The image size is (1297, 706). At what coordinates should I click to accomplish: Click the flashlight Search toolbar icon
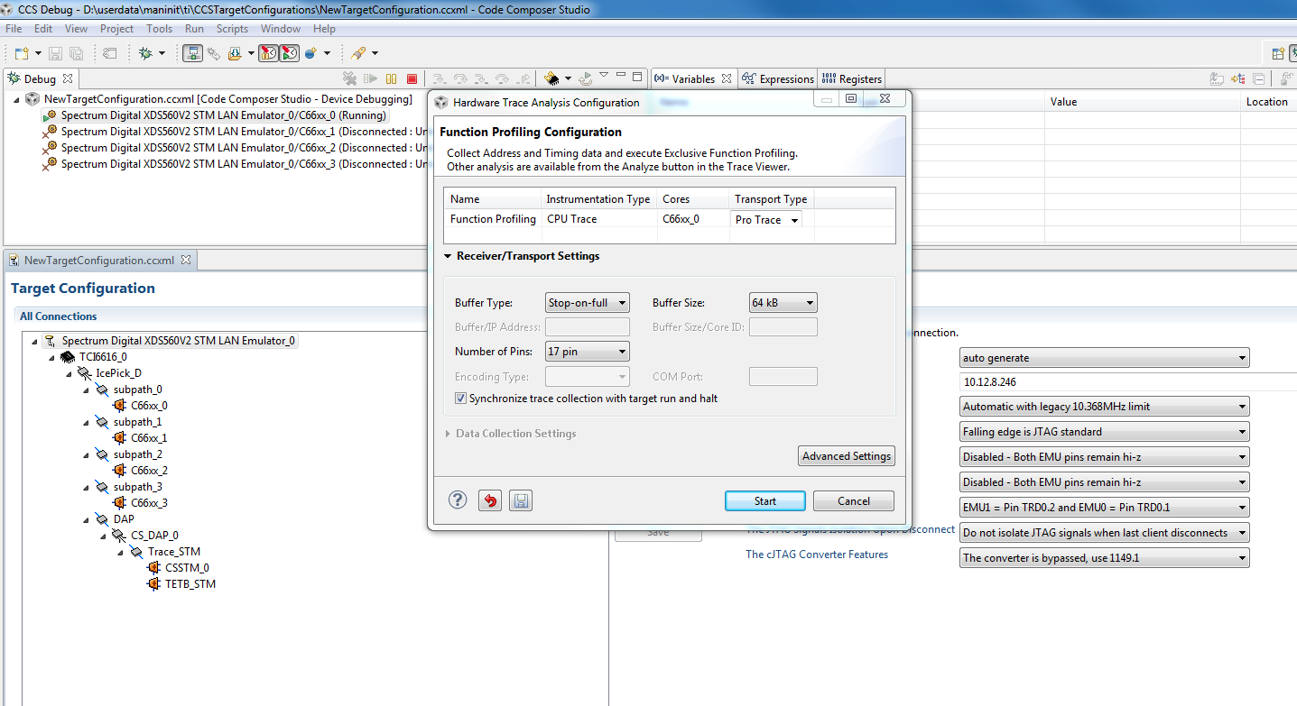click(x=358, y=54)
